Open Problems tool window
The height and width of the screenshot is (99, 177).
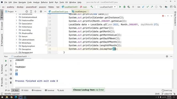(37, 90)
